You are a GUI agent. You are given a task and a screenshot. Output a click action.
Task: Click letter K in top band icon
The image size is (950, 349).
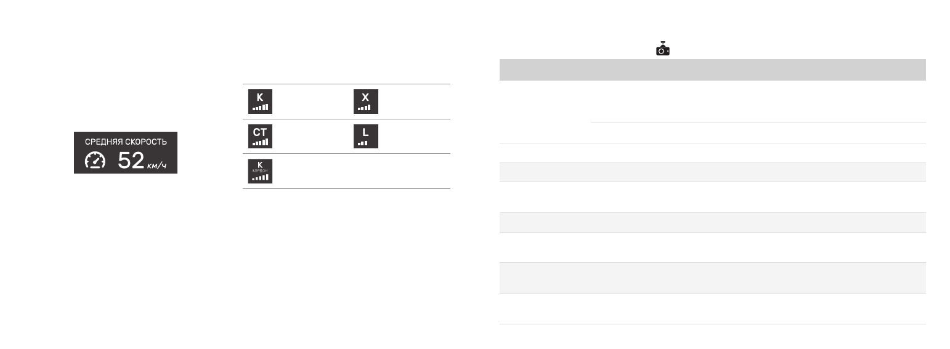[x=260, y=97]
